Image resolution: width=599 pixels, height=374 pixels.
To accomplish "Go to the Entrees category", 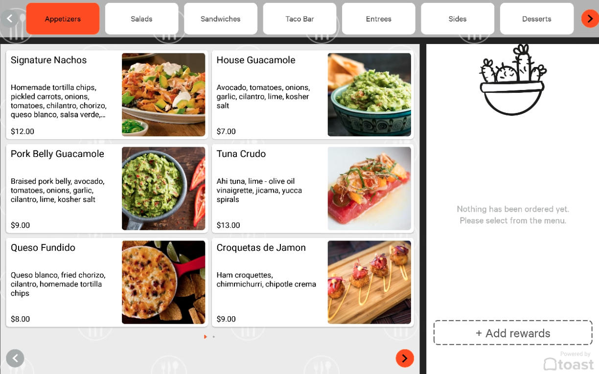I will (x=379, y=19).
